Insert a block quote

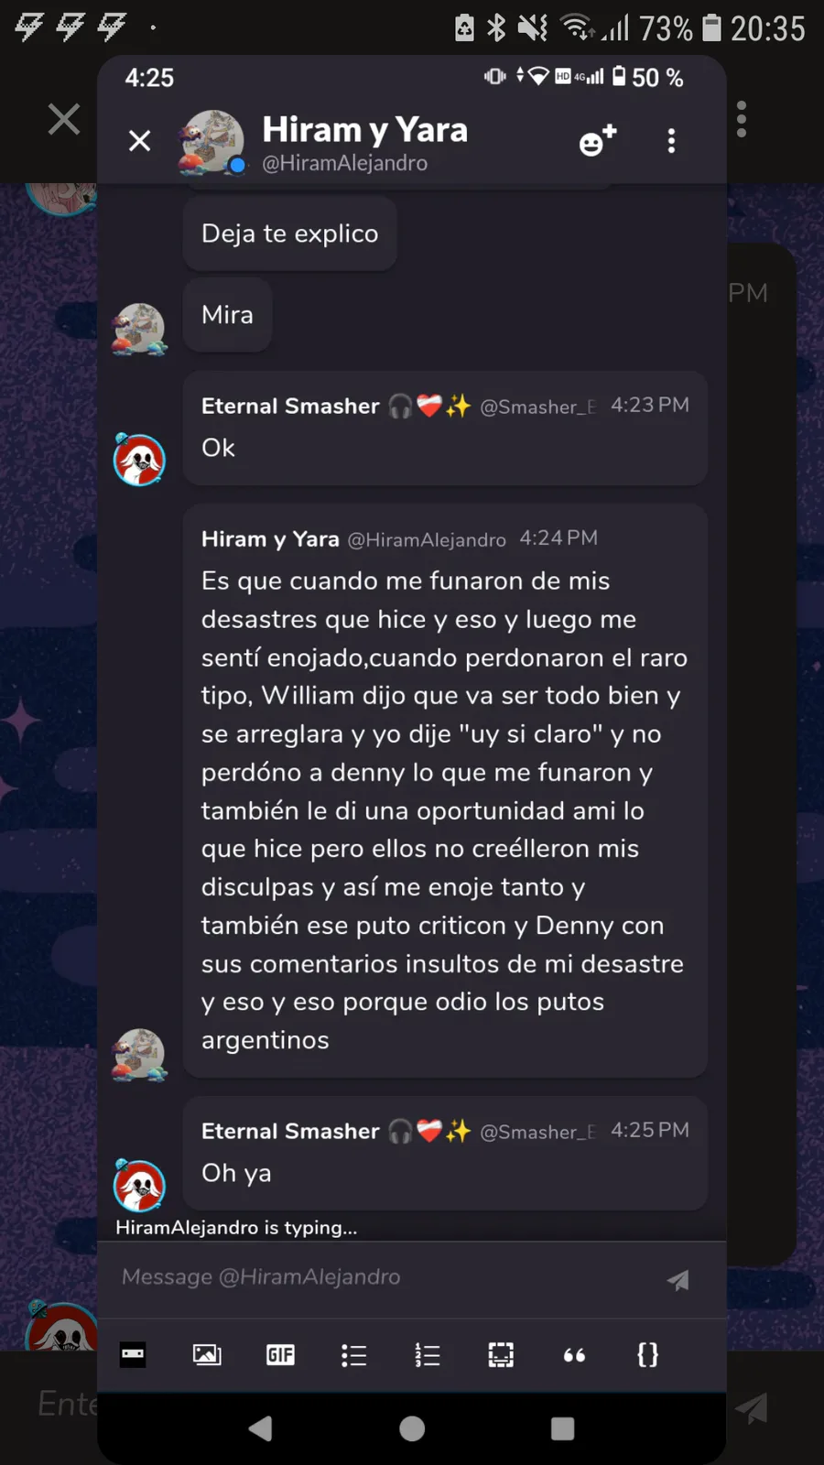pyautogui.click(x=574, y=1355)
